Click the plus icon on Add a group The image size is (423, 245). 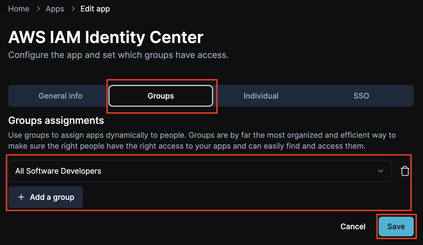click(x=21, y=197)
